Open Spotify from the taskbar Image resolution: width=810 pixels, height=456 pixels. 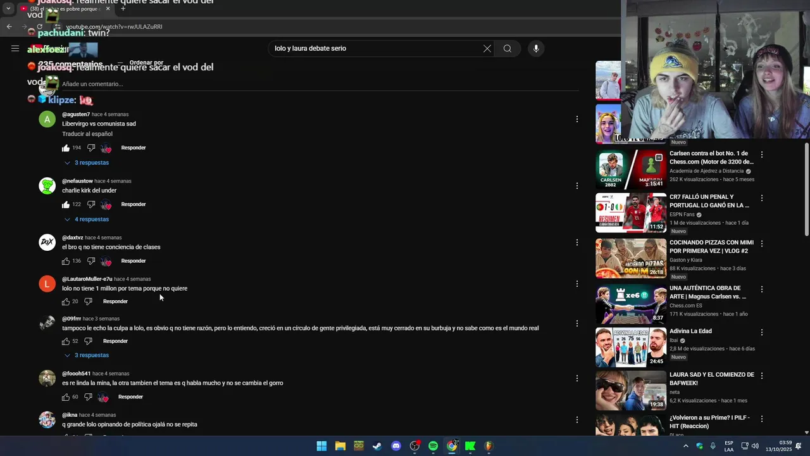coord(433,446)
